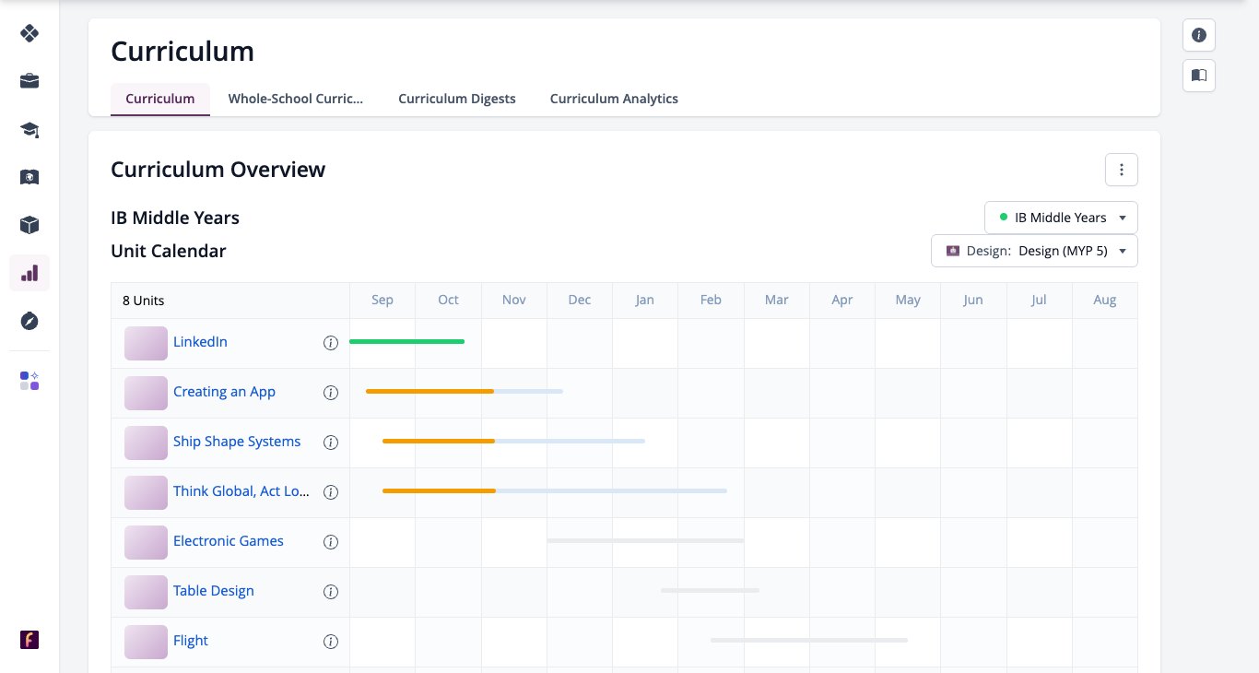Open the 3D cube icon in the sidebar
Viewport: 1259px width, 673px height.
point(29,225)
